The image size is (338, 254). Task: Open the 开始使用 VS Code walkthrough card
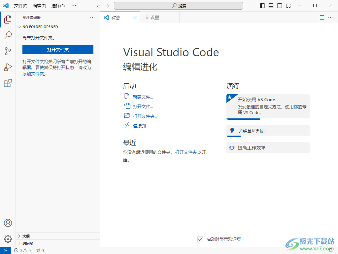[x=268, y=107]
